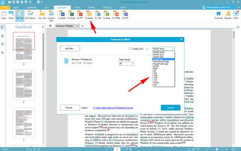This screenshot has width=241, height=151.
Task: Click the zoom out minus button
Action: click(x=207, y=149)
